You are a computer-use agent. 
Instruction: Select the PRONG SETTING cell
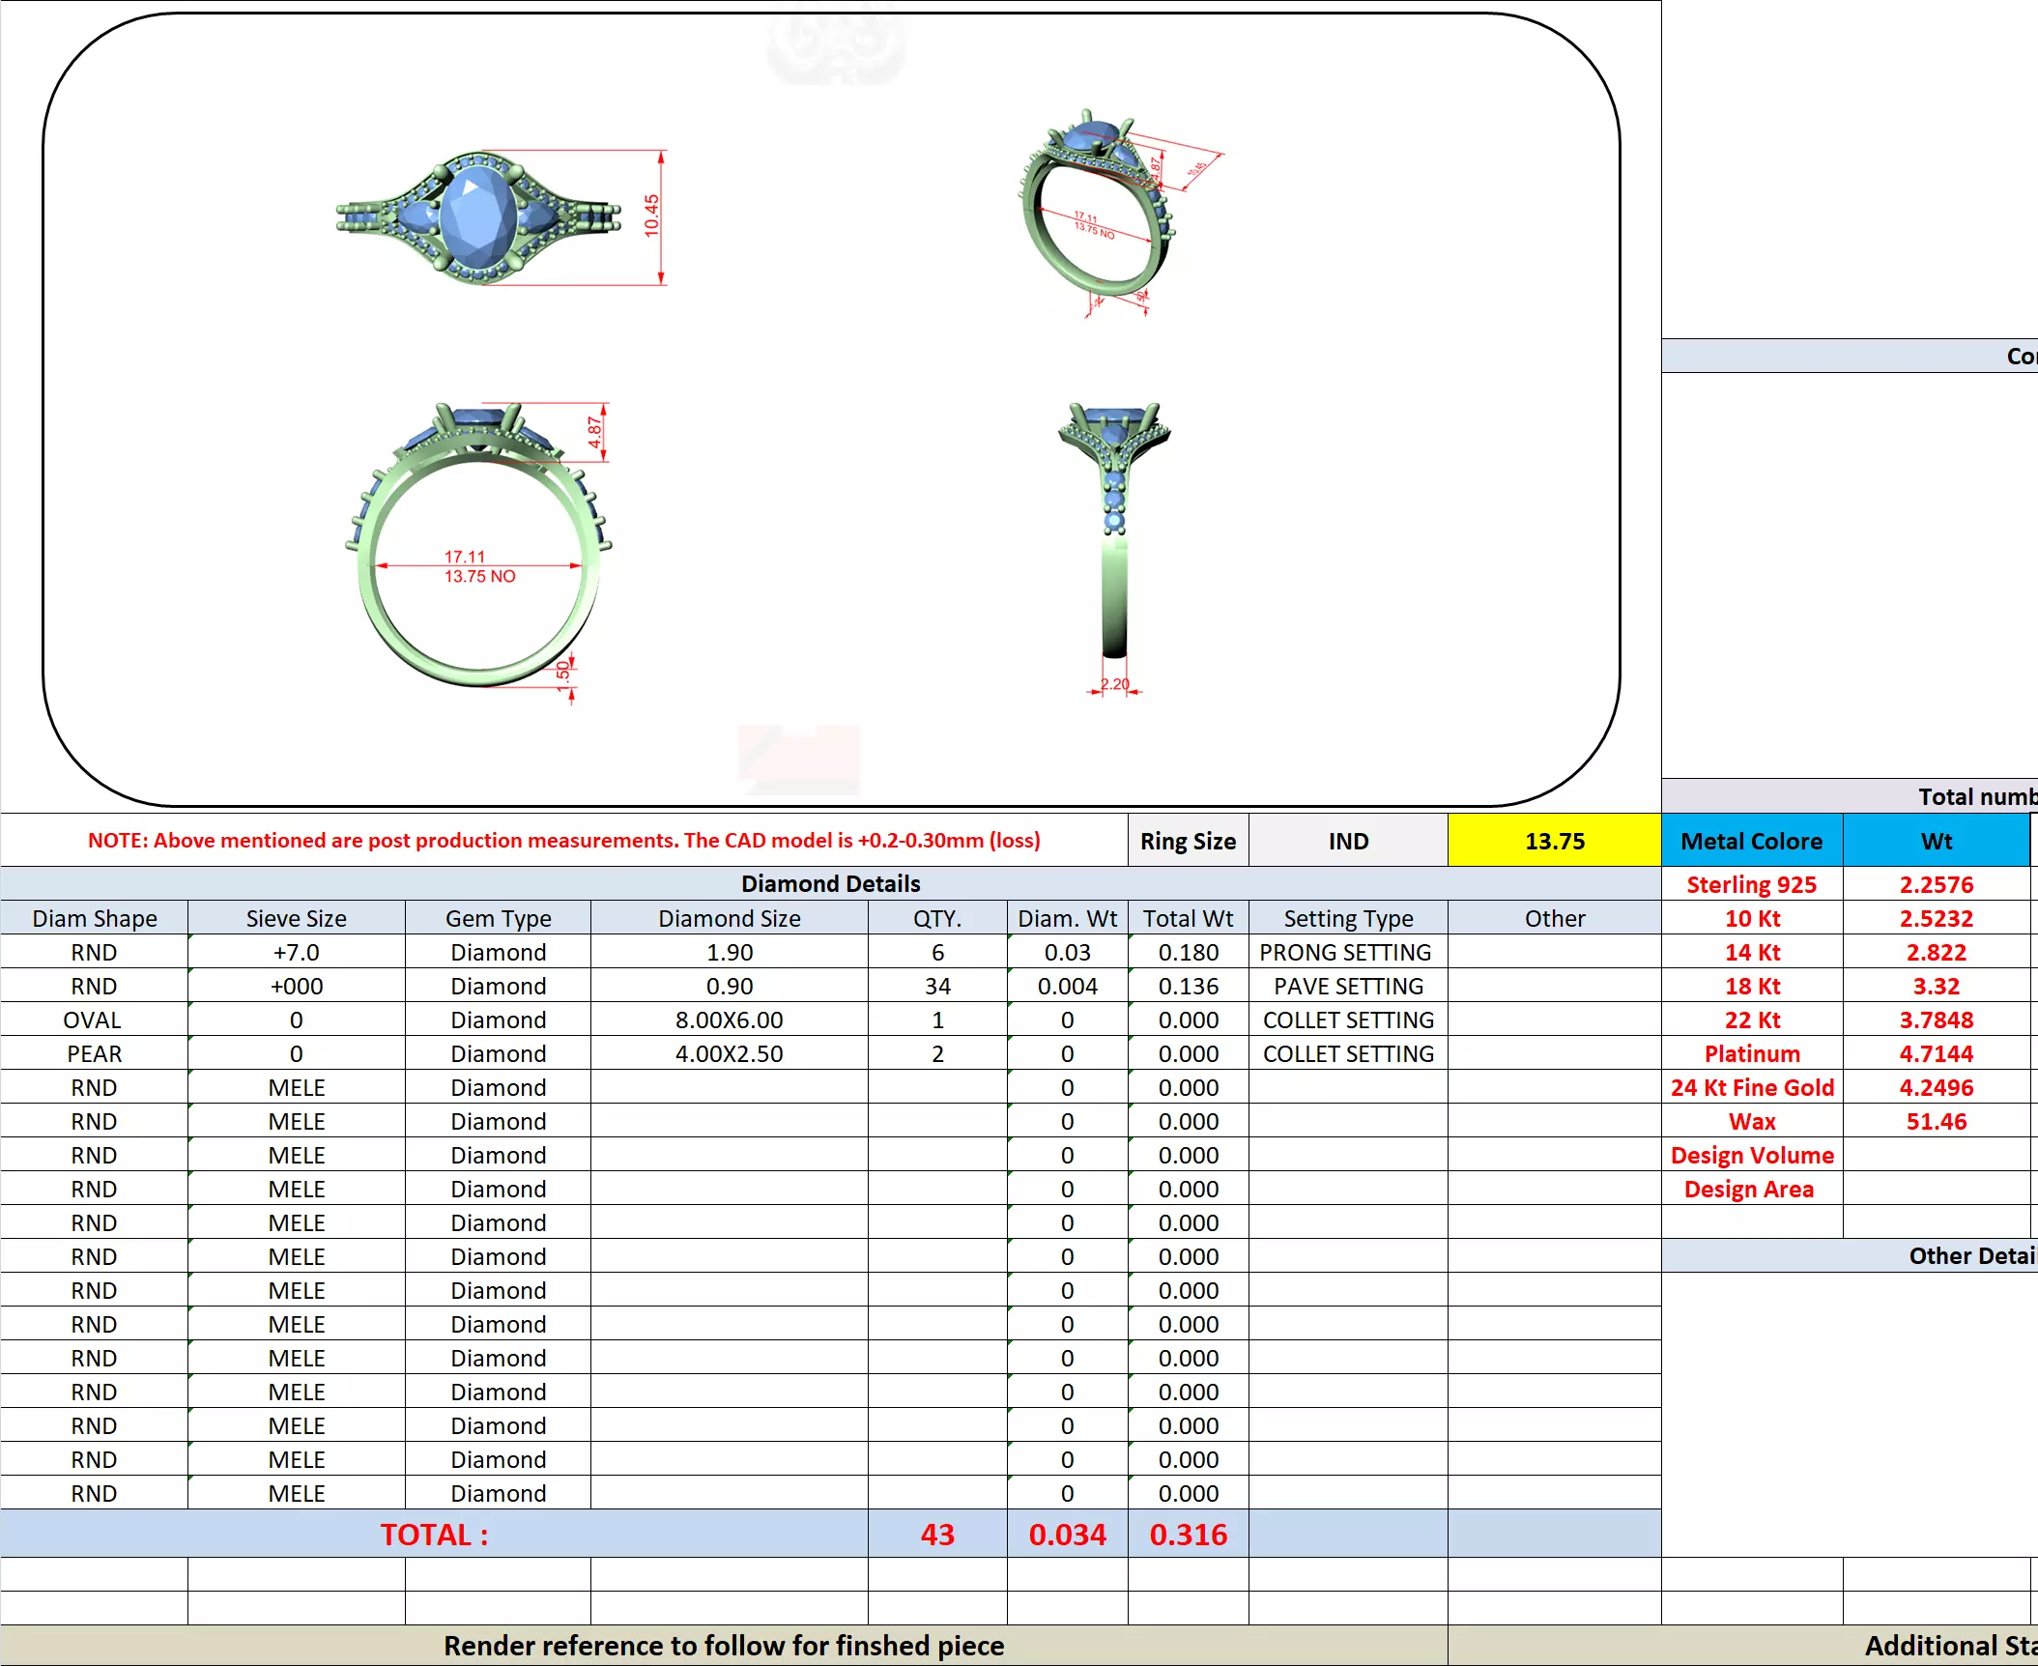click(1347, 952)
